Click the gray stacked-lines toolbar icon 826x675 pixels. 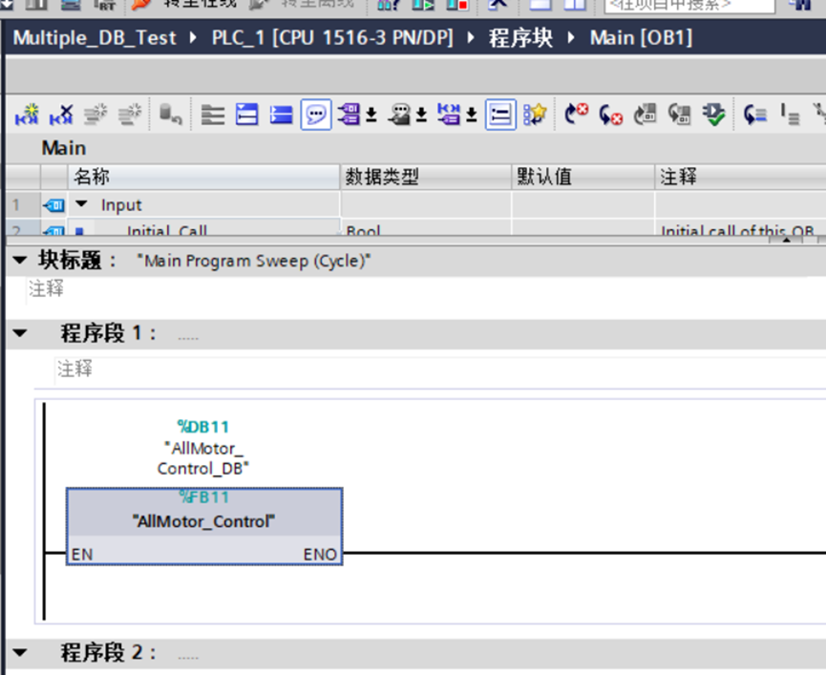click(x=213, y=115)
